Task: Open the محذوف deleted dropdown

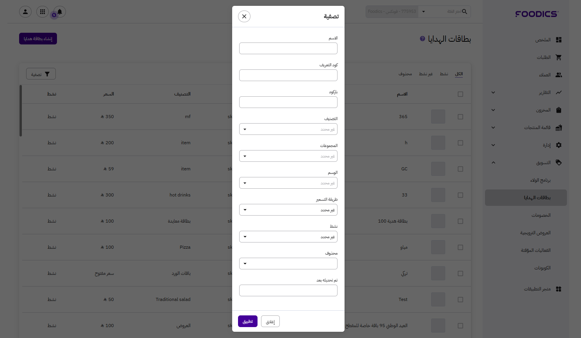Action: [x=288, y=264]
